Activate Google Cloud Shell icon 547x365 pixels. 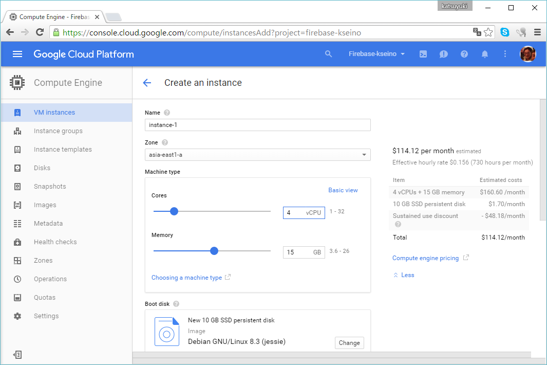coord(423,54)
